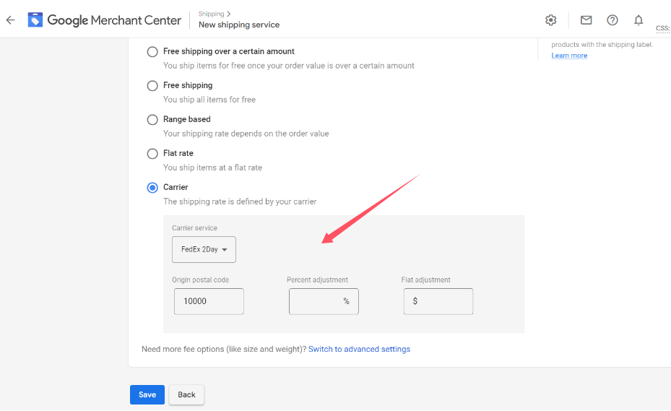The image size is (671, 411).
Task: Select the Carrier radio option
Action: [x=152, y=188]
